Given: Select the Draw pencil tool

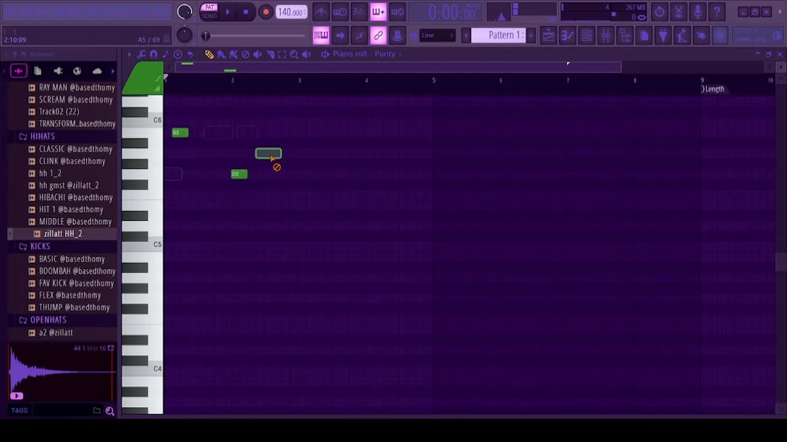Looking at the screenshot, I should coord(209,54).
